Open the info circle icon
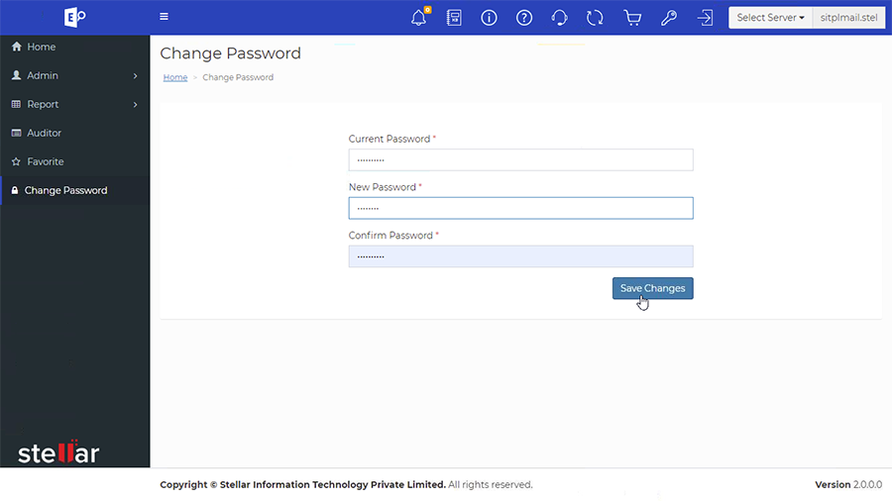 point(489,18)
